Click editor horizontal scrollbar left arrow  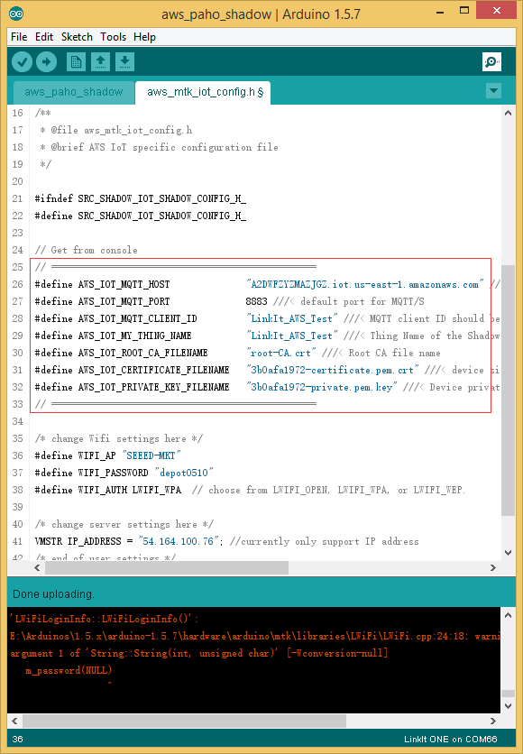click(x=37, y=568)
